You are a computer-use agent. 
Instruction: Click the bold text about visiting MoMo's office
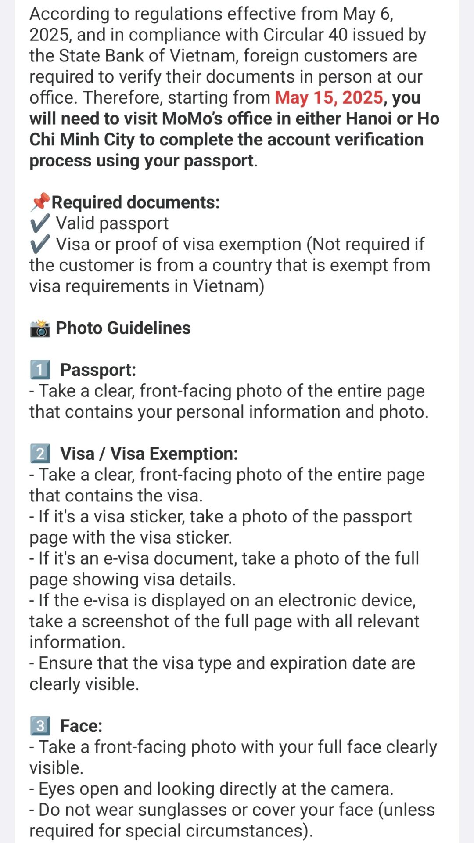[x=234, y=129]
